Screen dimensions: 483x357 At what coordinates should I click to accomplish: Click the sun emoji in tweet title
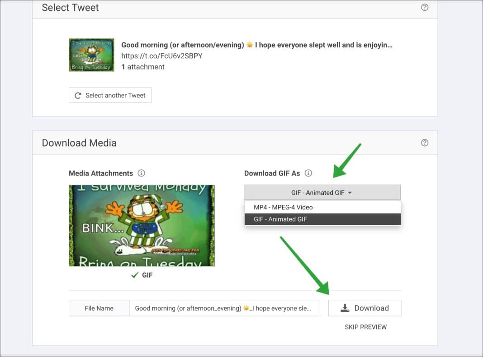pos(250,45)
